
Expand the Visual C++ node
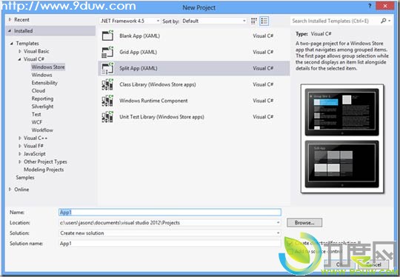coord(20,138)
